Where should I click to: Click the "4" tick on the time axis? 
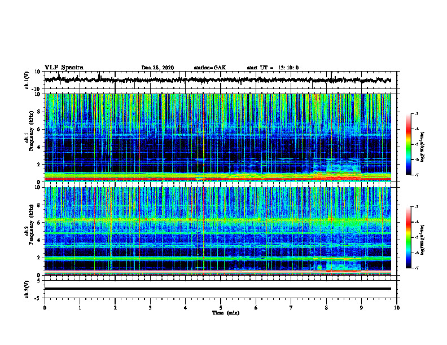(x=186, y=308)
